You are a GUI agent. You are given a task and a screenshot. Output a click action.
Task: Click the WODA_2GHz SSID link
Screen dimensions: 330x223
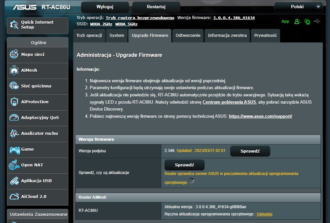101,24
